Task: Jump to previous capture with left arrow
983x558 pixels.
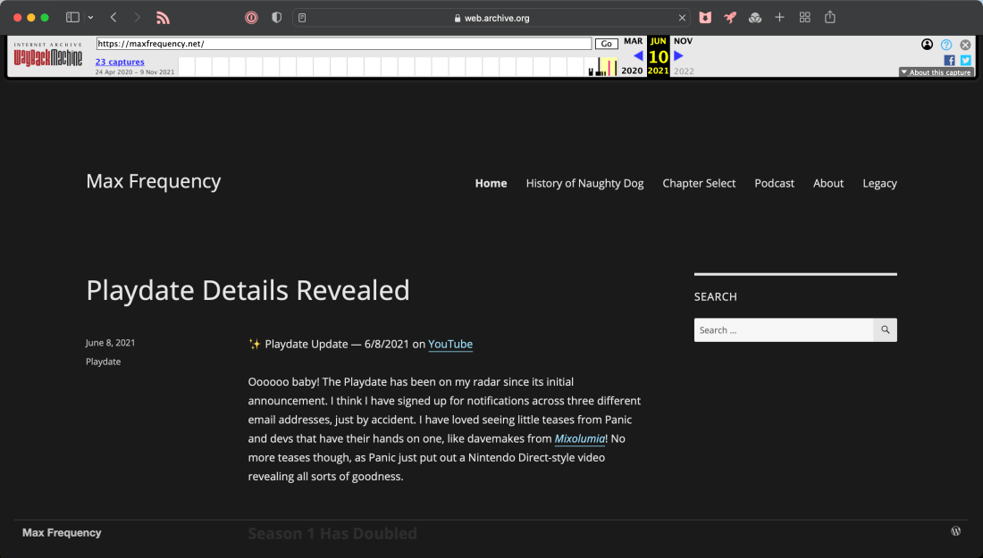Action: [638, 56]
